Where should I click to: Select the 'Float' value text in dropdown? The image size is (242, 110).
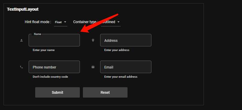(58, 22)
